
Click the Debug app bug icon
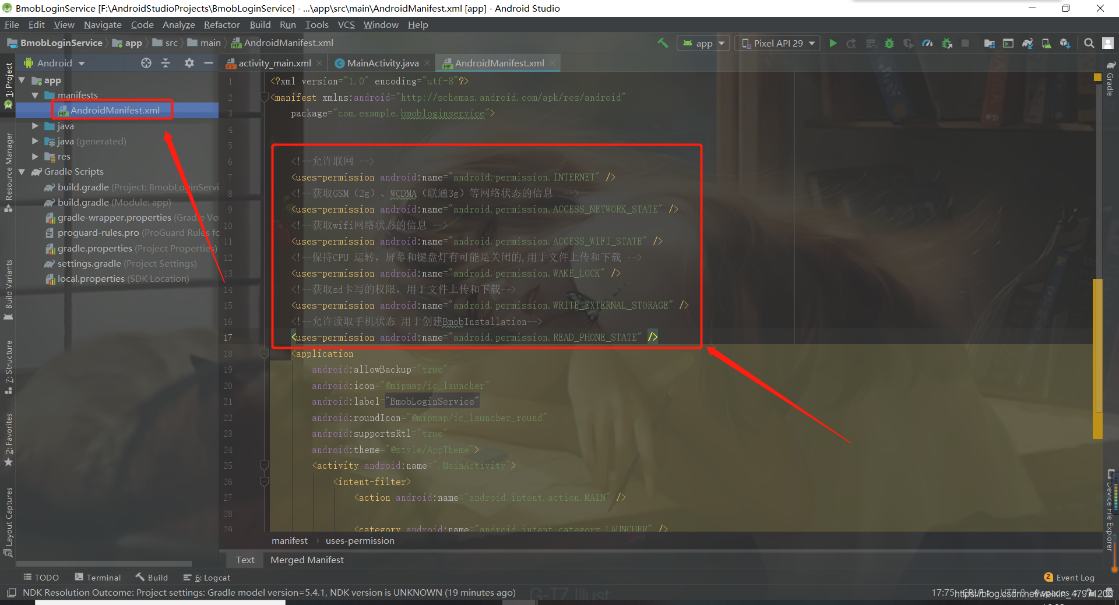point(889,43)
